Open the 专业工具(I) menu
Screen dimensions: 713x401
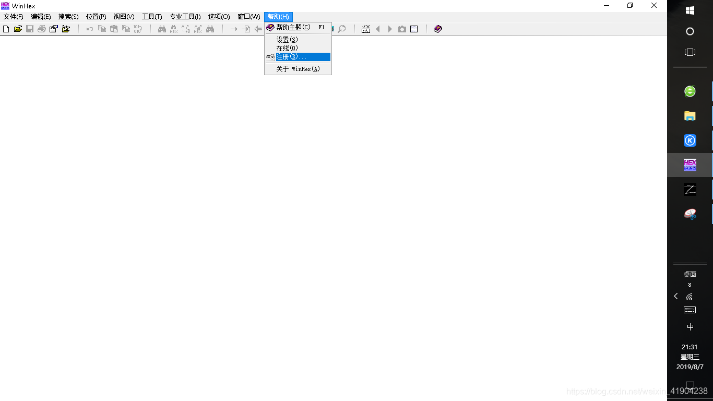click(x=185, y=17)
